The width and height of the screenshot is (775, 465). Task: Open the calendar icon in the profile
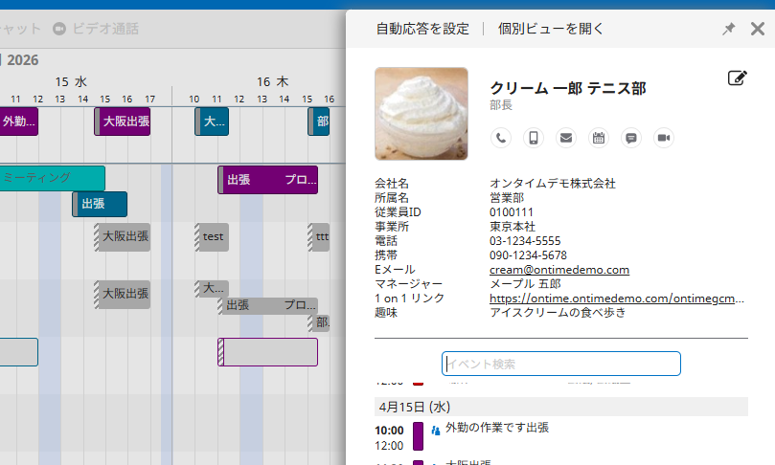tap(599, 138)
